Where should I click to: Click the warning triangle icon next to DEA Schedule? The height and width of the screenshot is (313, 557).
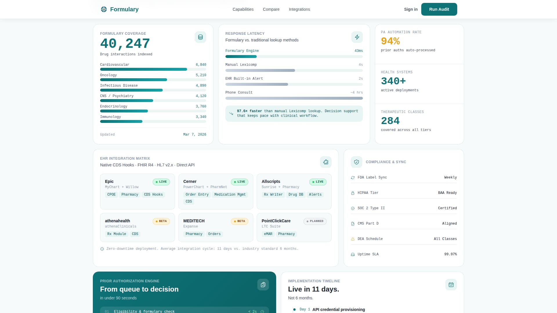click(x=353, y=239)
